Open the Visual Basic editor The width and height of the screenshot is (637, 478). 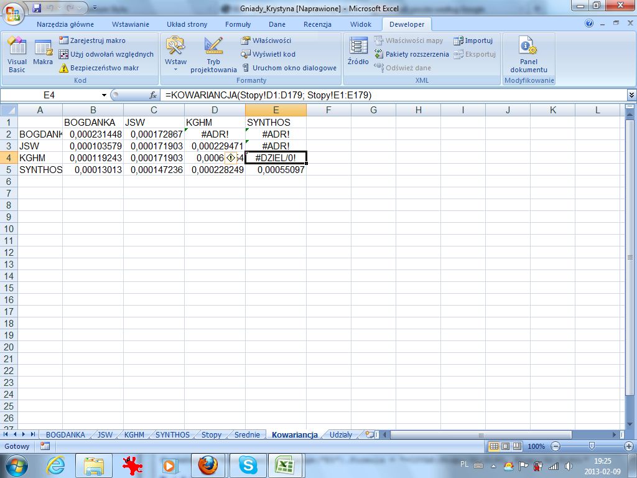pyautogui.click(x=17, y=55)
